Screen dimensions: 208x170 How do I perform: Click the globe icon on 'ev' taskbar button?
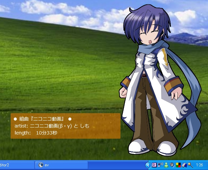coord(41,165)
